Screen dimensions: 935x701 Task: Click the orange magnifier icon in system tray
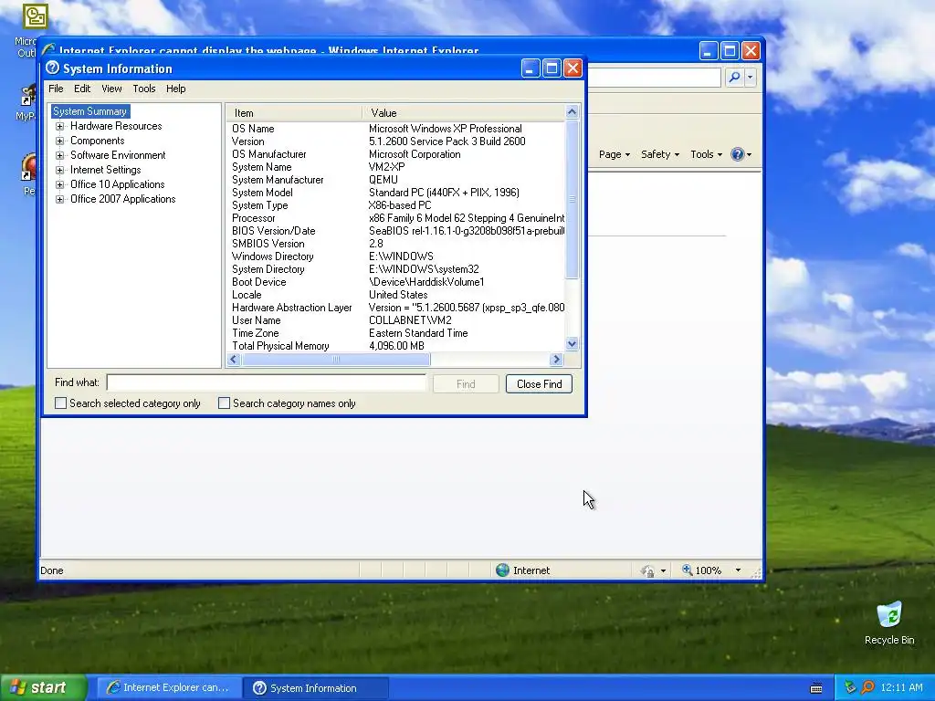coord(867,688)
